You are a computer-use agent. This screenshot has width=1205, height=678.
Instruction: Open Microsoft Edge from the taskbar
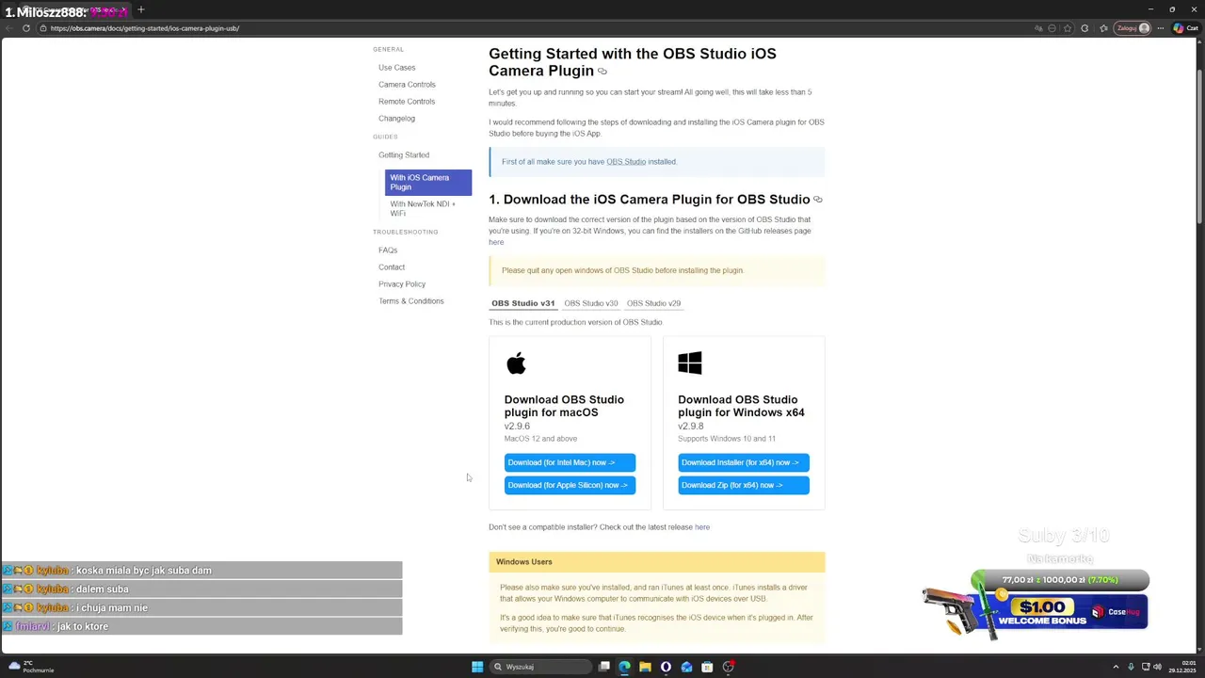pos(624,667)
